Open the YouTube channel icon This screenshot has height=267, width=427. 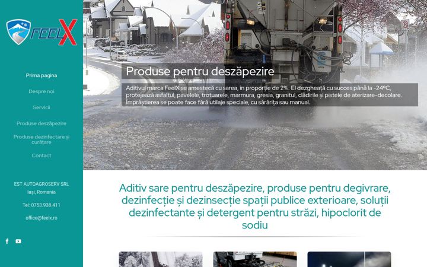click(18, 241)
